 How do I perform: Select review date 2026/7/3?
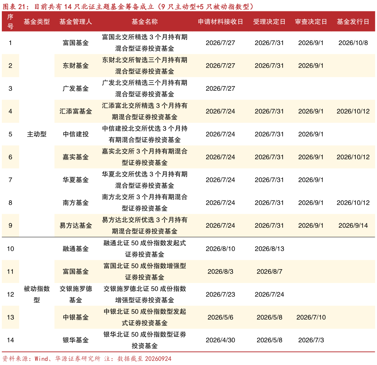tap(311, 340)
